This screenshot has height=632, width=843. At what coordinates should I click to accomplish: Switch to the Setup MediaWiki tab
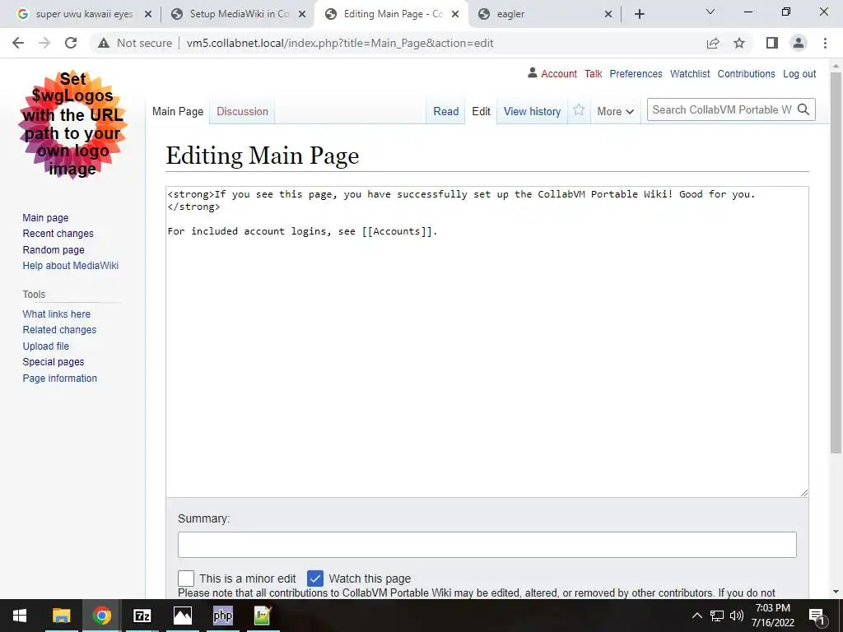236,14
